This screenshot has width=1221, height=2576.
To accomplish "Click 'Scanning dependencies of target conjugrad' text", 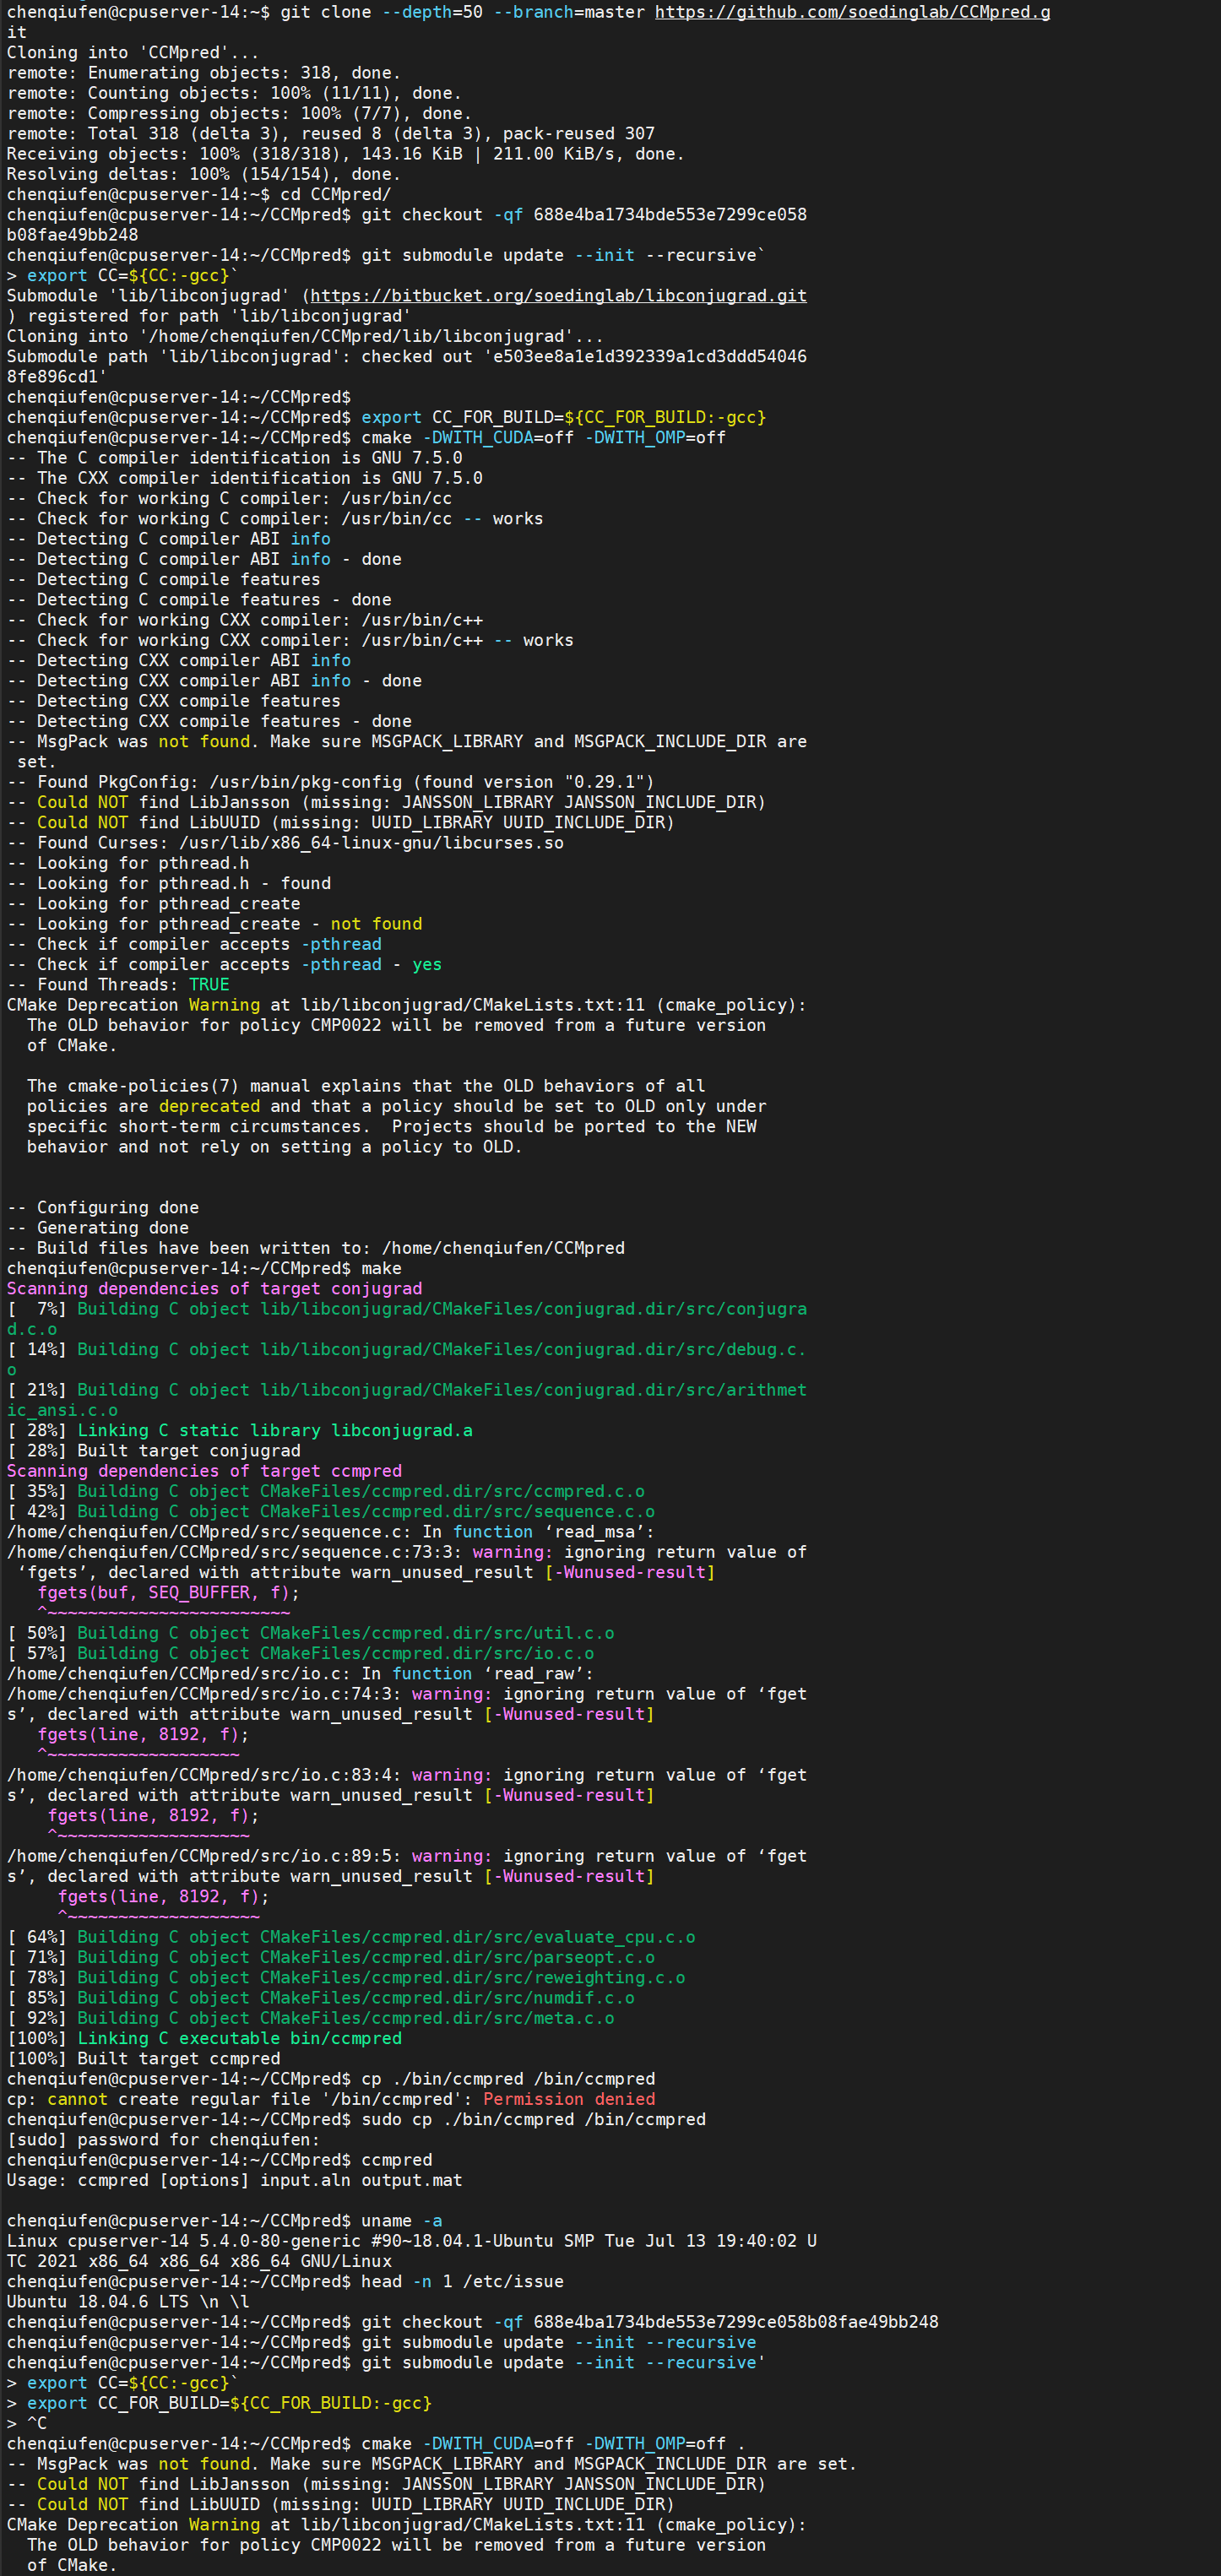I will click(214, 1289).
